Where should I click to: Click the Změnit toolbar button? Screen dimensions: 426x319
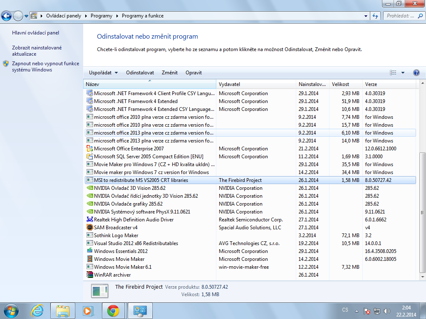170,73
